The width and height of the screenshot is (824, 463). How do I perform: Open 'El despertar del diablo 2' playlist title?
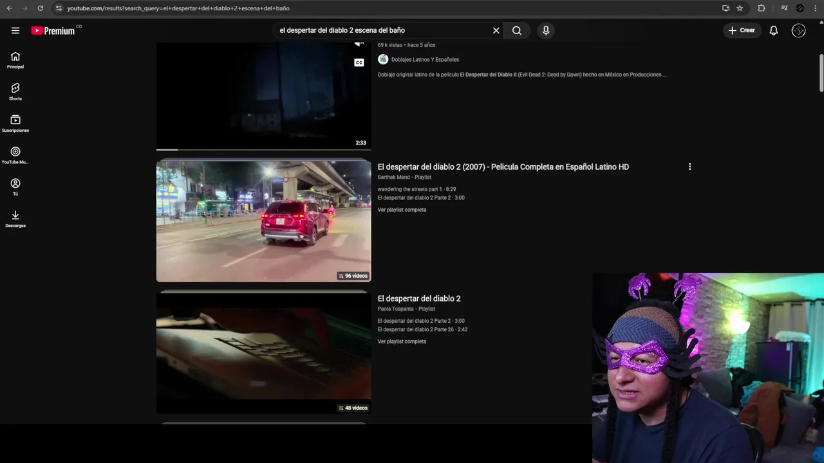(x=419, y=298)
